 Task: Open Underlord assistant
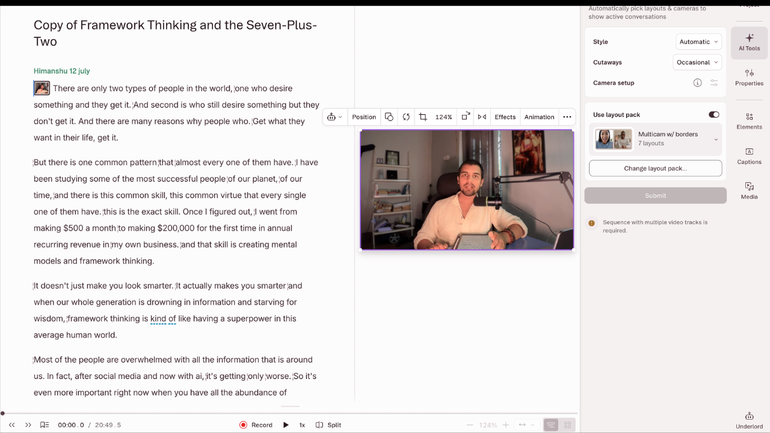coord(749,420)
